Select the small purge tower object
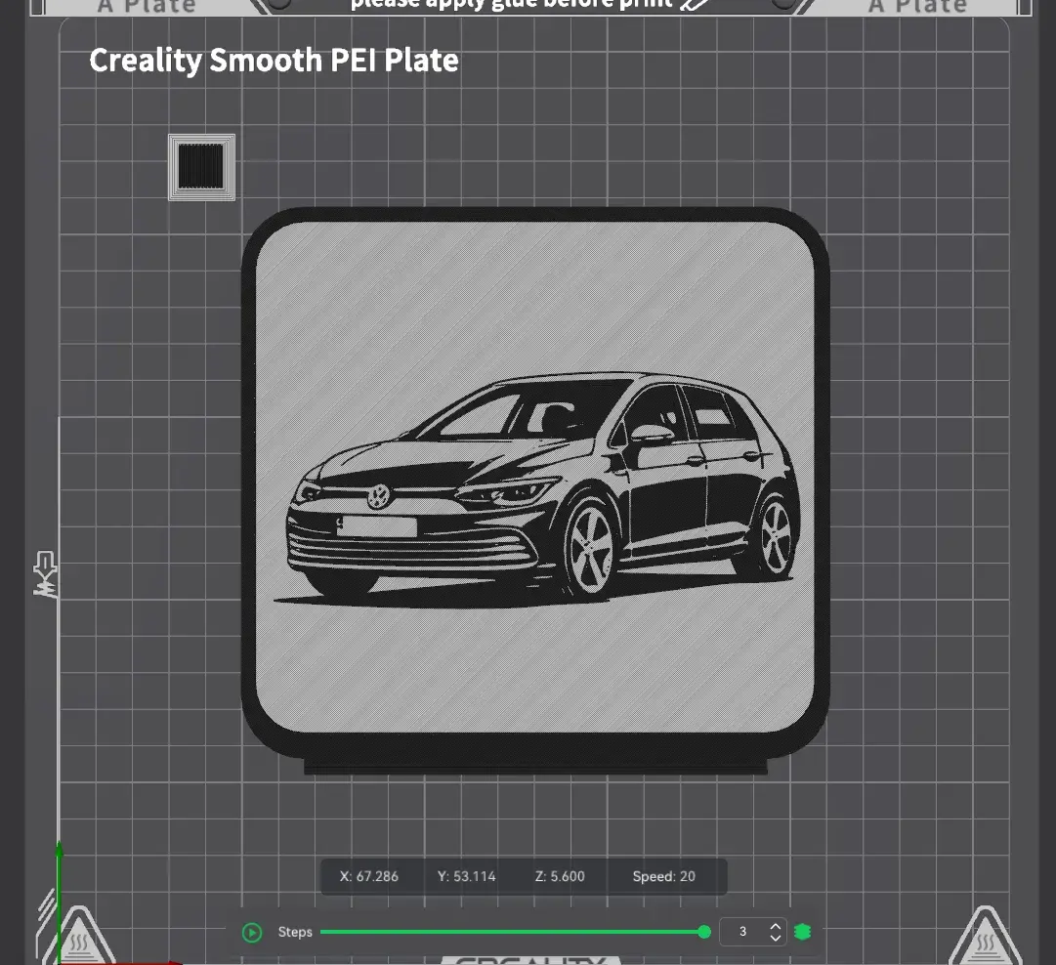The height and width of the screenshot is (965, 1056). click(x=201, y=167)
